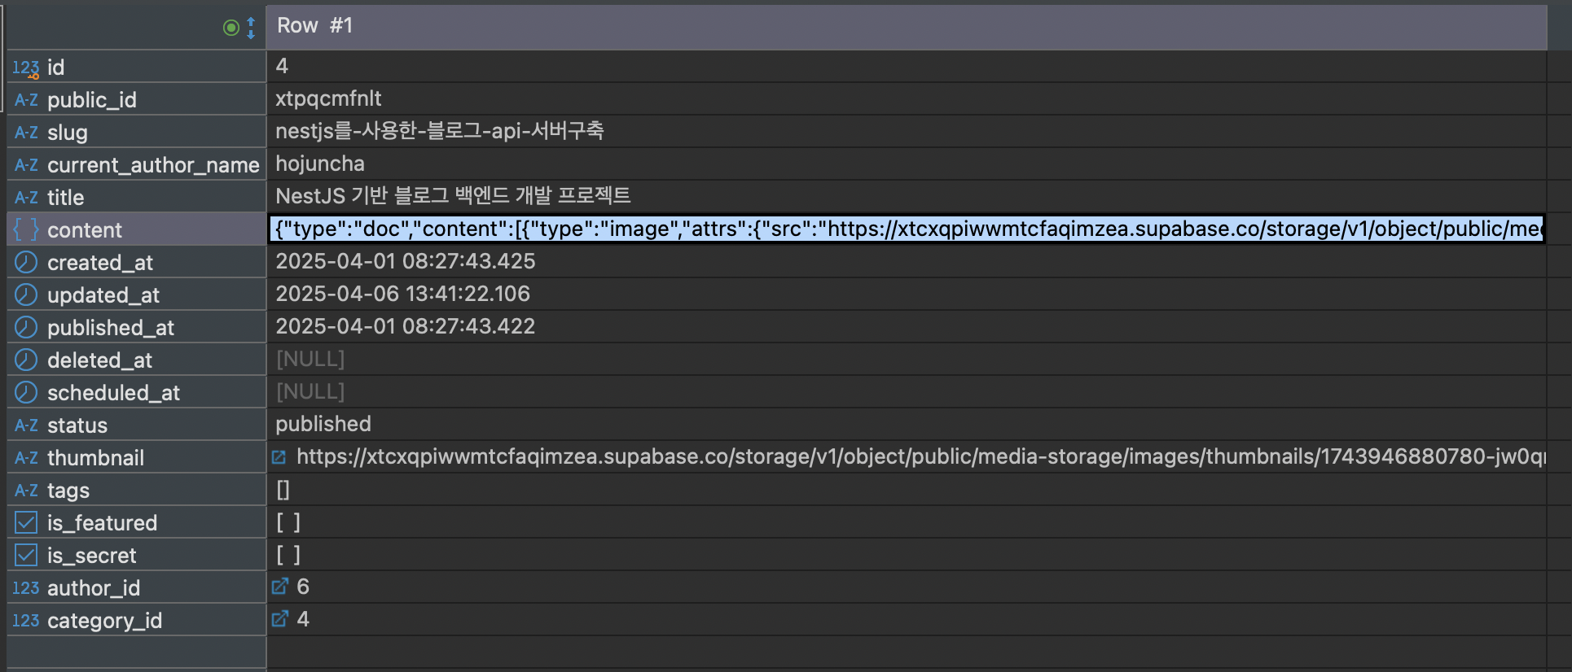Click the status field label
Image resolution: width=1572 pixels, height=672 pixels.
click(77, 425)
